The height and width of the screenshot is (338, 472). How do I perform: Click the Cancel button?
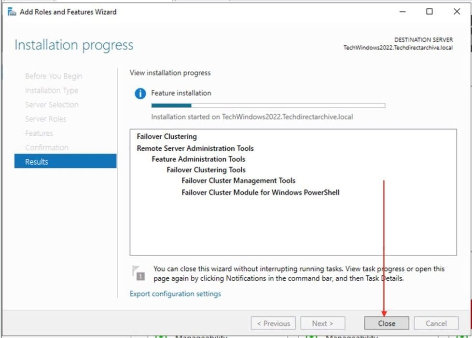click(436, 324)
